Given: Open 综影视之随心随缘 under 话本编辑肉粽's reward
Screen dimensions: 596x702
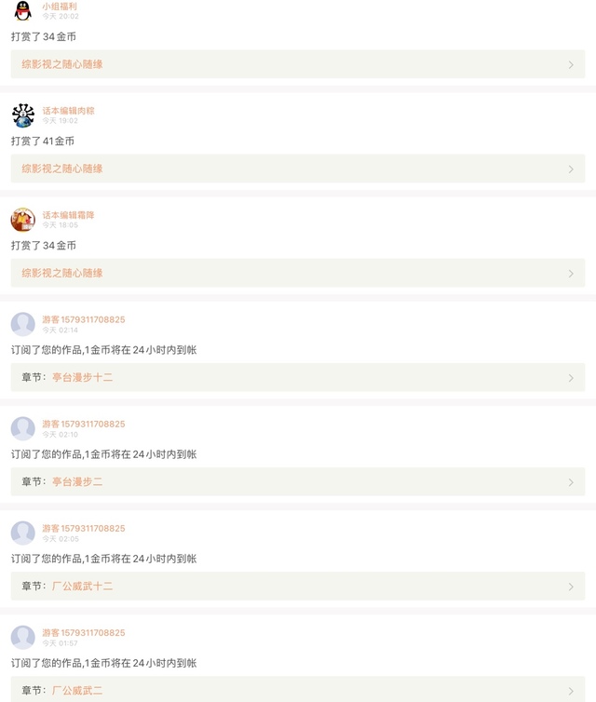Looking at the screenshot, I should pos(62,169).
